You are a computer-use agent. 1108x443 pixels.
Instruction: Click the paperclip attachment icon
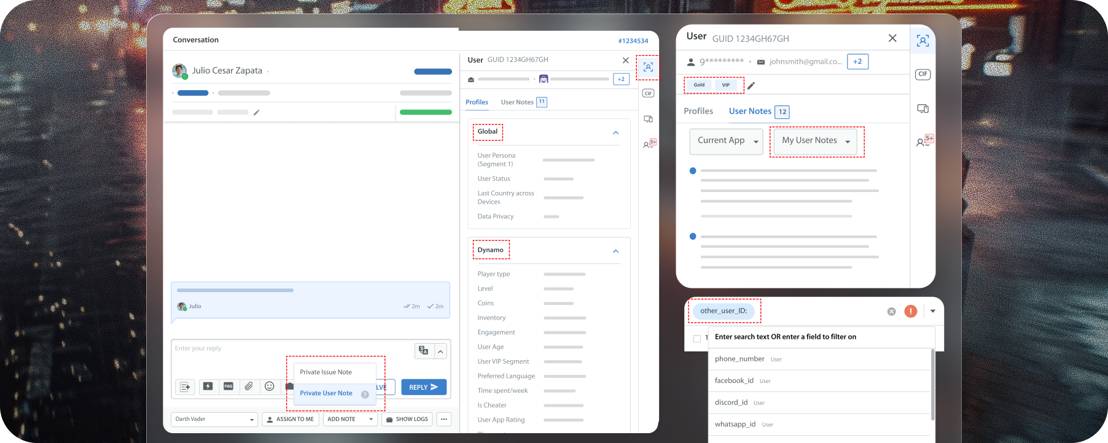[x=249, y=387]
